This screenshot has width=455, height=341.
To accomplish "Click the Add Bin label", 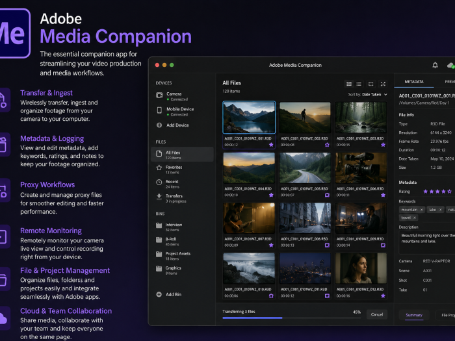I will pos(174,295).
